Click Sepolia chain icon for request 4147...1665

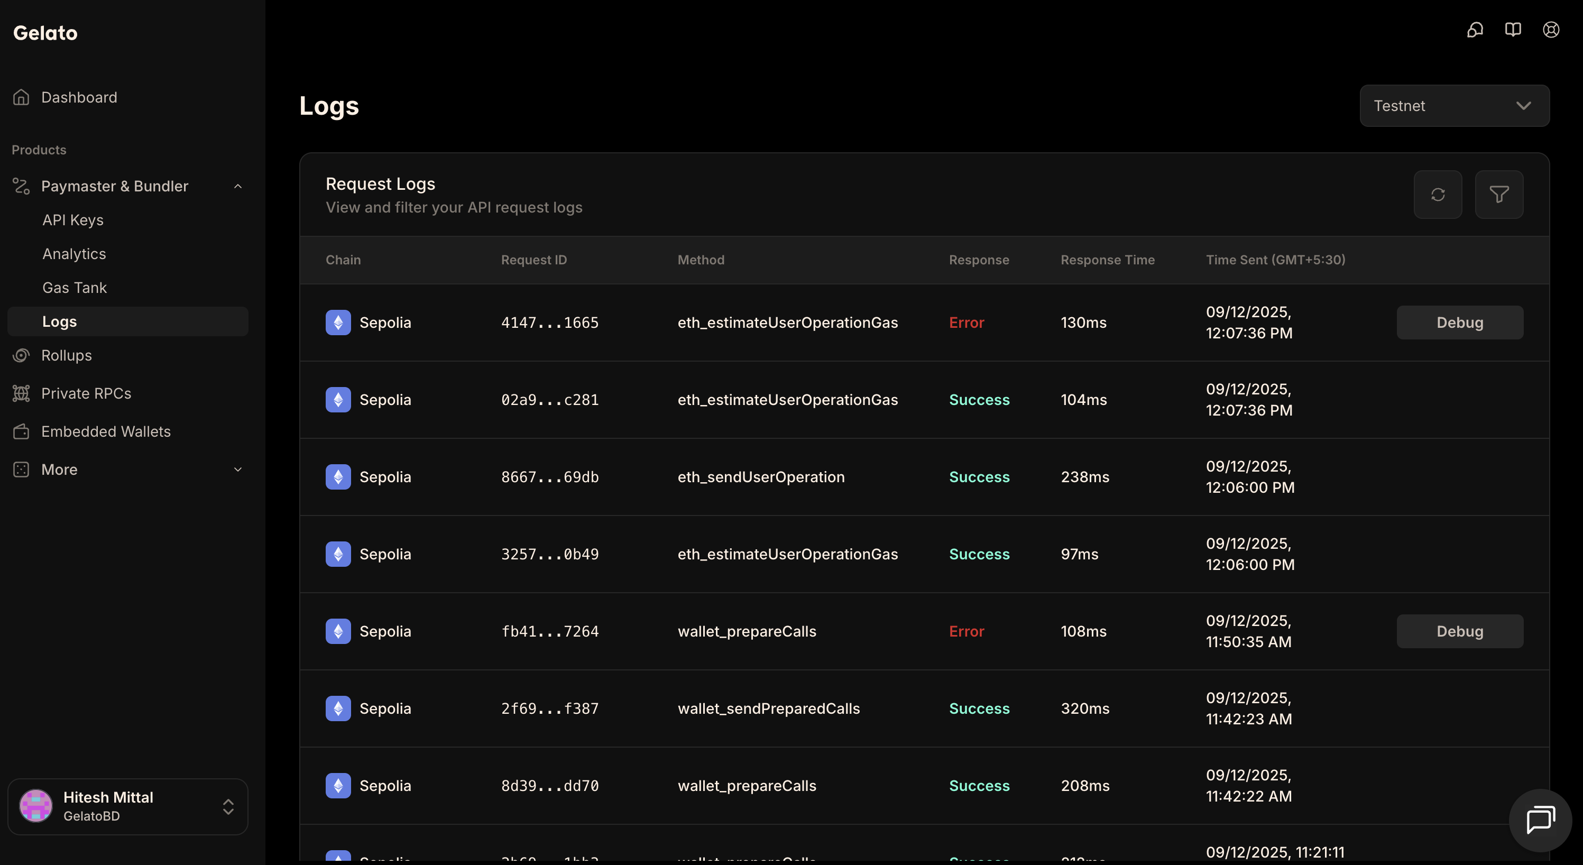pos(338,323)
